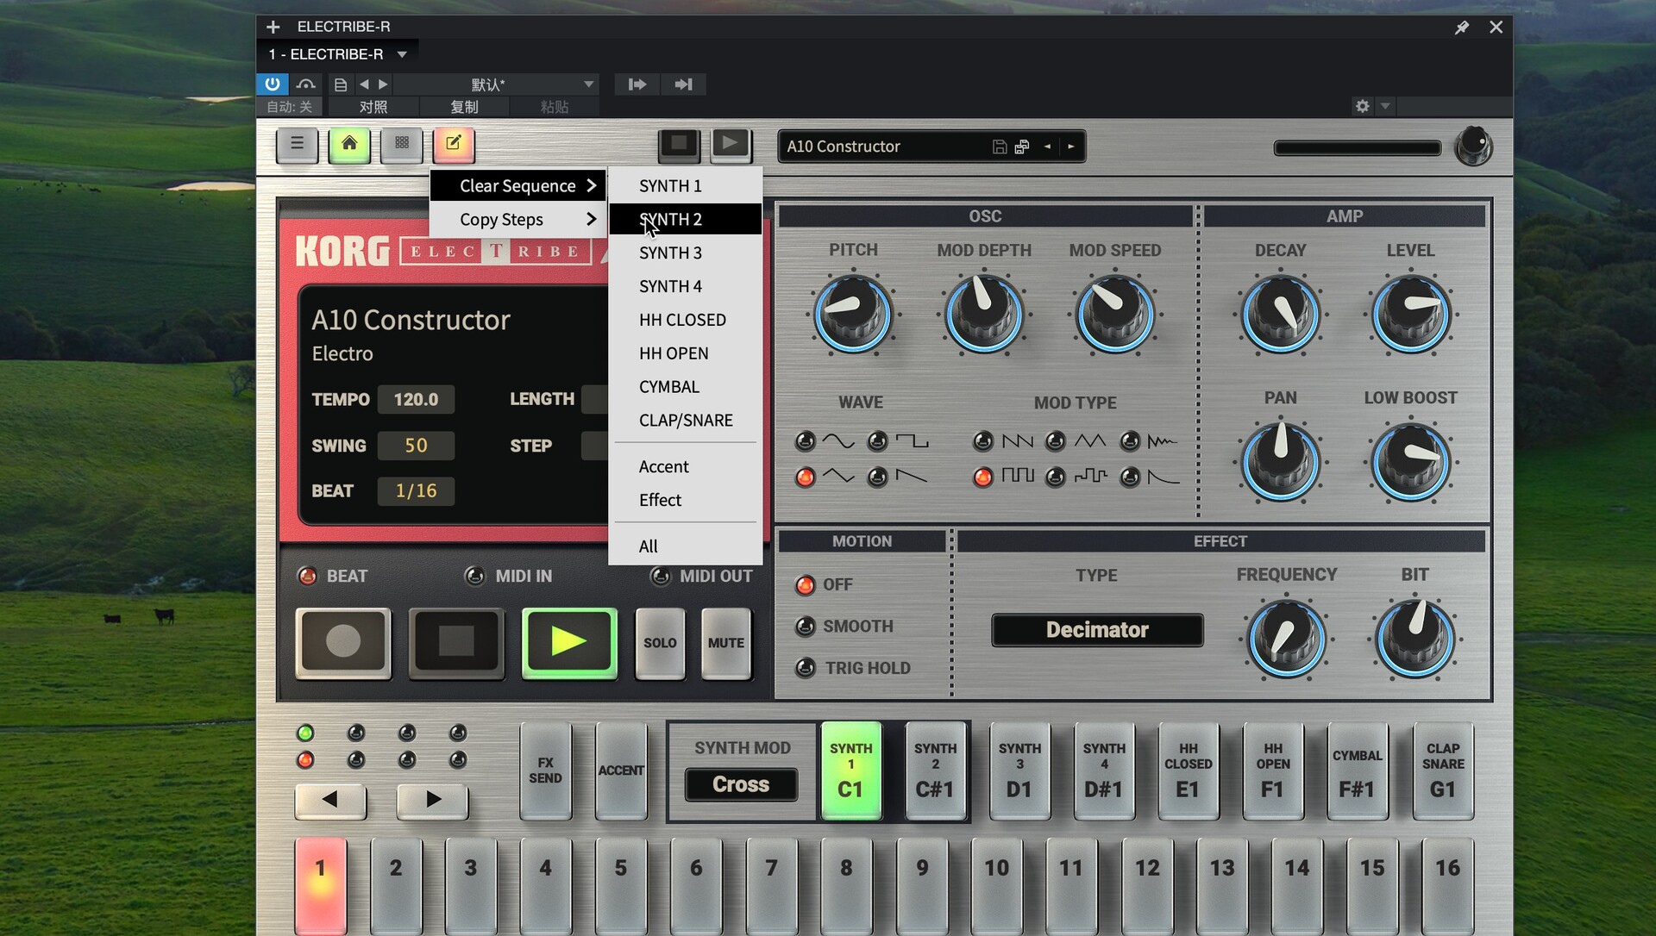The height and width of the screenshot is (936, 1656).
Task: Click the sidechain input routing icon
Action: [637, 84]
